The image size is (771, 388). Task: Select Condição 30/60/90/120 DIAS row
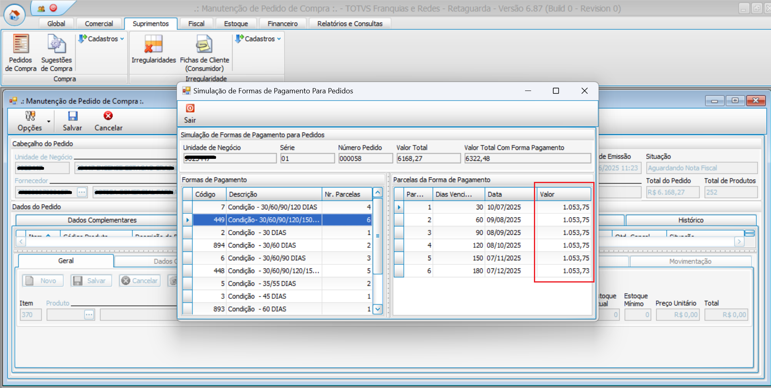277,207
